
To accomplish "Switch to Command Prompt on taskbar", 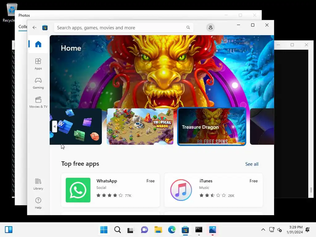I will (199, 230).
